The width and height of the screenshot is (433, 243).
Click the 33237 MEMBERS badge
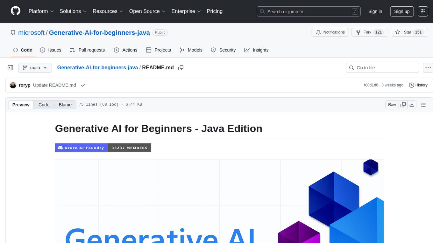coord(129,148)
